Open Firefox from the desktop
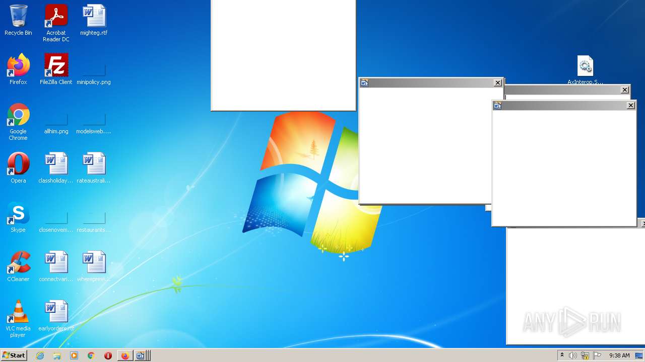Image resolution: width=645 pixels, height=362 pixels. 18,69
